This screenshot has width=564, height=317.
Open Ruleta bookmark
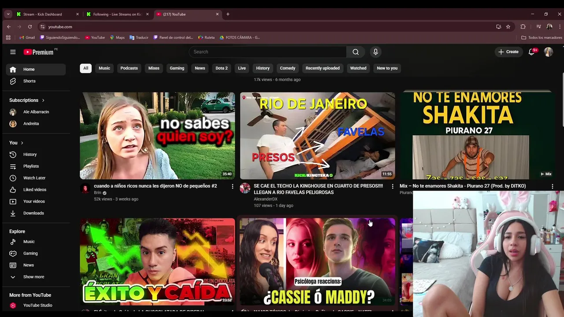207,37
